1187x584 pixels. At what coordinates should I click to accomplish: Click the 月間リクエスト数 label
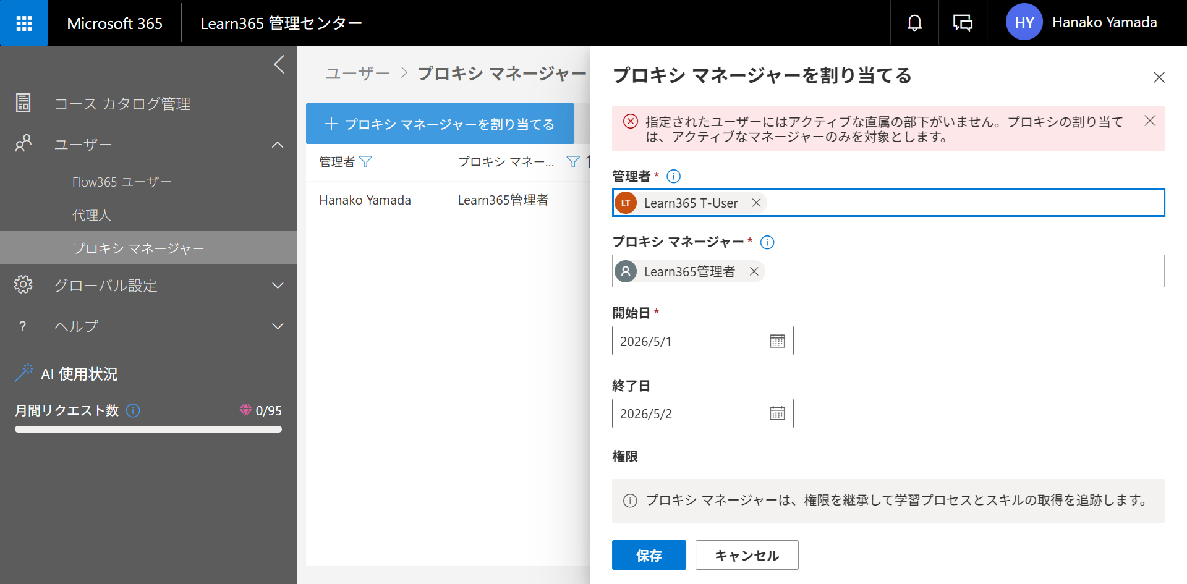[x=67, y=410]
